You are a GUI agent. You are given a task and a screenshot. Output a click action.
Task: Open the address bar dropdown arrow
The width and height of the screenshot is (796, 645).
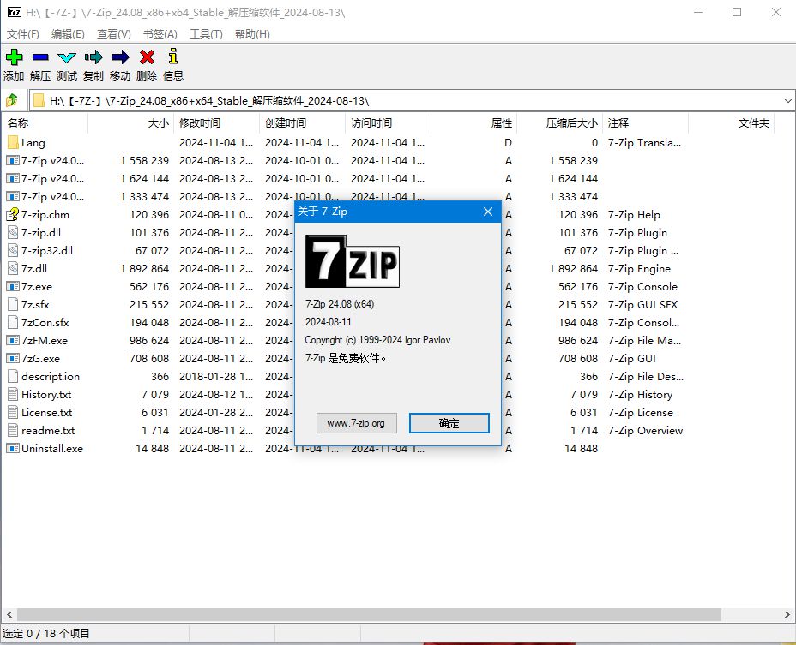click(x=788, y=101)
